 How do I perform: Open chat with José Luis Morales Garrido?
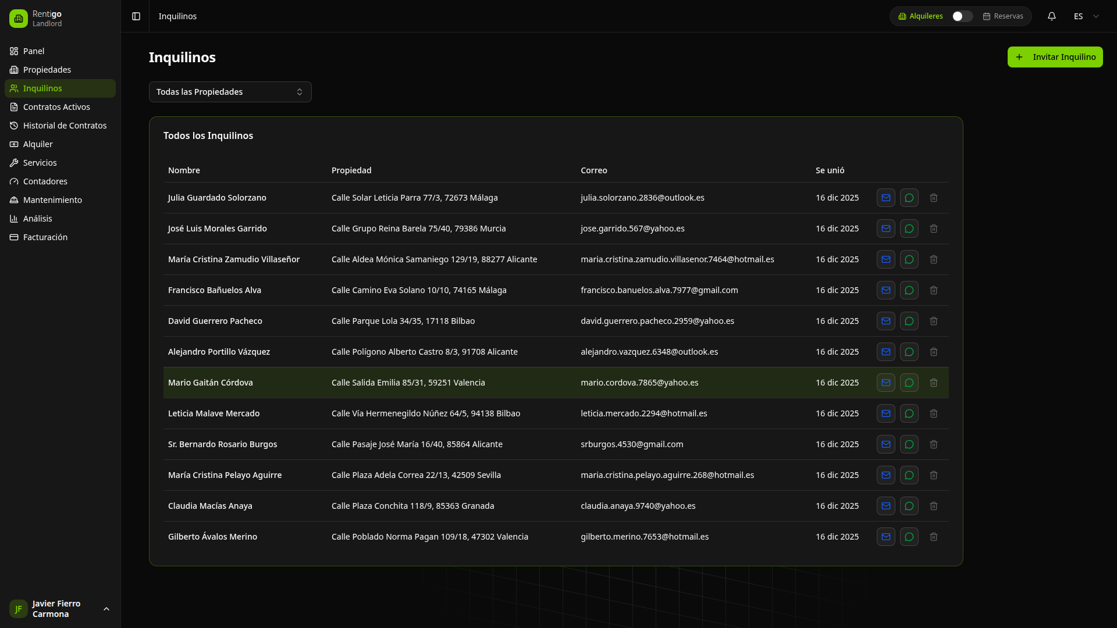click(909, 229)
